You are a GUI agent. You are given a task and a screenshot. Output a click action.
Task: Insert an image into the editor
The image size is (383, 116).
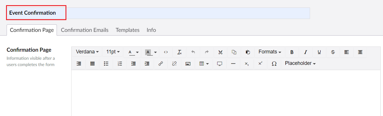coord(188,64)
